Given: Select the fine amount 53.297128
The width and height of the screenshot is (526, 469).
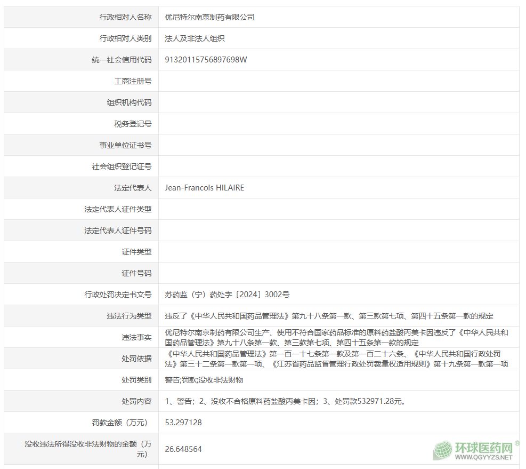Looking at the screenshot, I should point(183,423).
